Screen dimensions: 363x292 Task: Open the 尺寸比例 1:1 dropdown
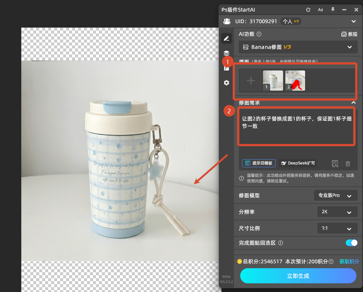pyautogui.click(x=337, y=228)
